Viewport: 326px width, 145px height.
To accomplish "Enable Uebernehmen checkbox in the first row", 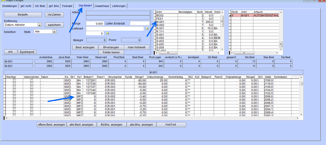I will pos(32,80).
